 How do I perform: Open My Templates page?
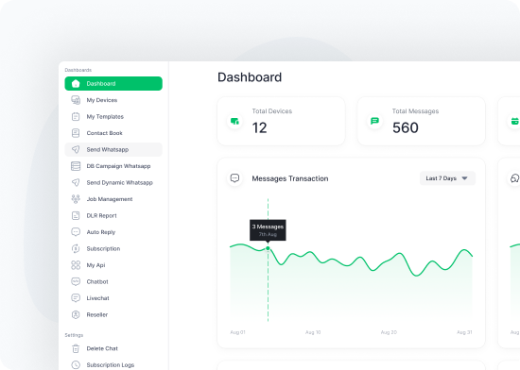coord(113,116)
